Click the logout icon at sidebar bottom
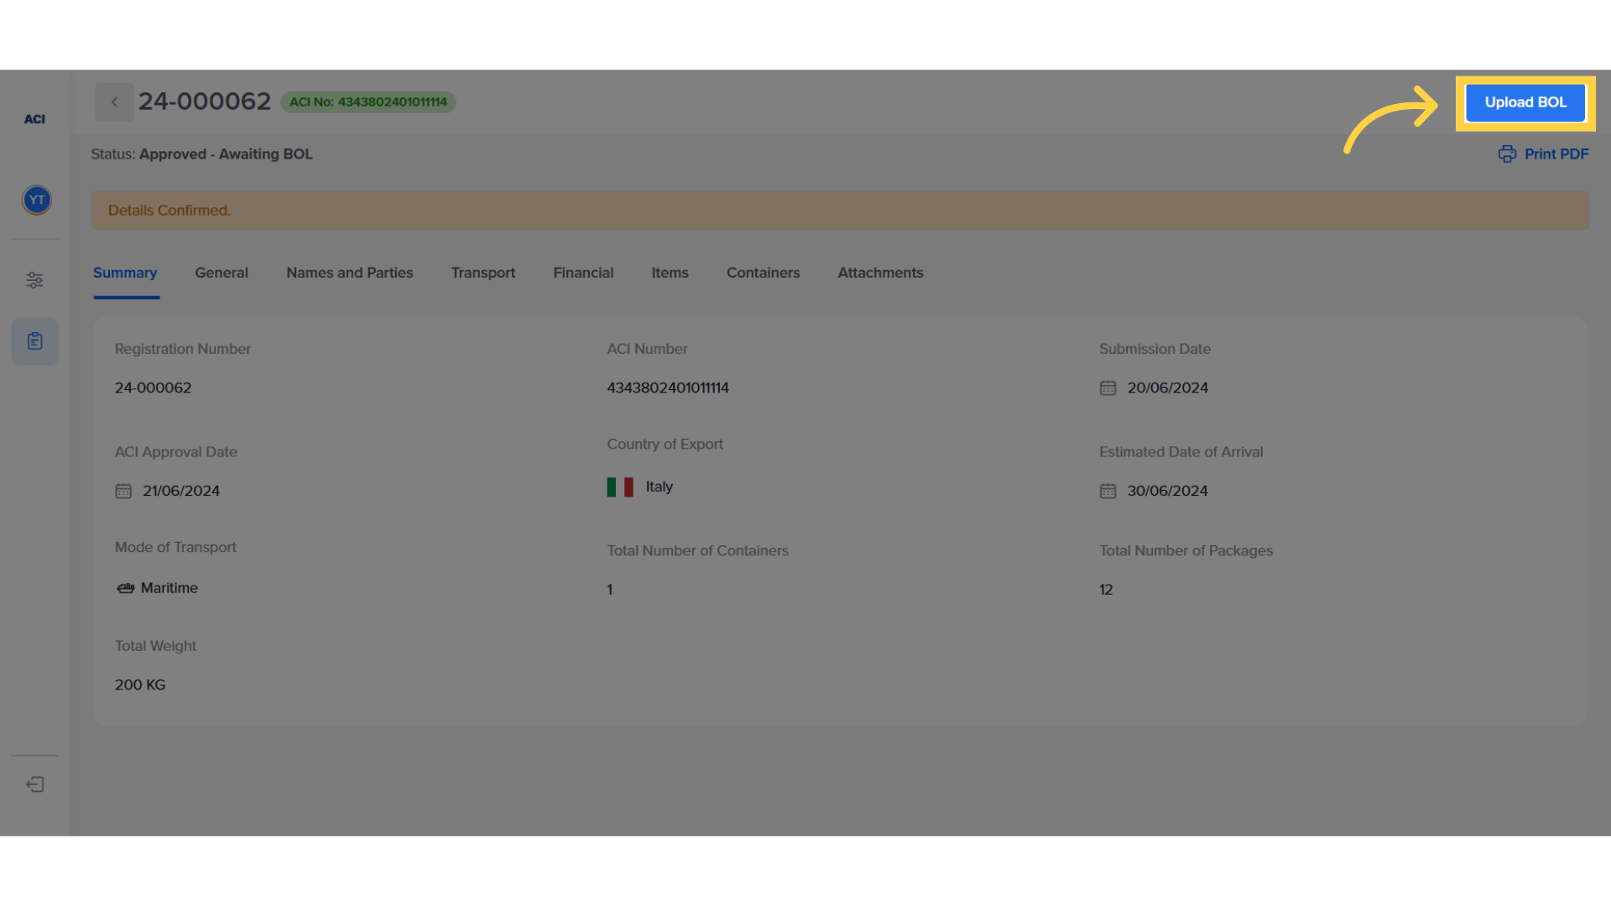This screenshot has width=1611, height=906. coord(34,784)
